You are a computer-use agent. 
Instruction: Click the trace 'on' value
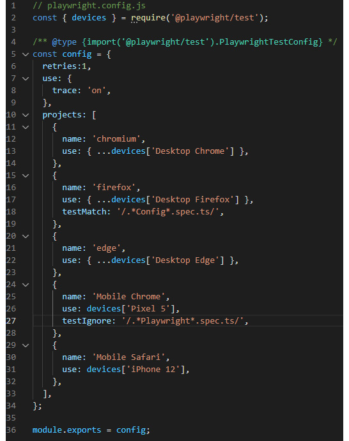(x=97, y=91)
